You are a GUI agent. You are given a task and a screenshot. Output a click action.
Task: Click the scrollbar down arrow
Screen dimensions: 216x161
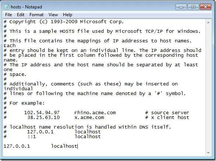(208, 153)
